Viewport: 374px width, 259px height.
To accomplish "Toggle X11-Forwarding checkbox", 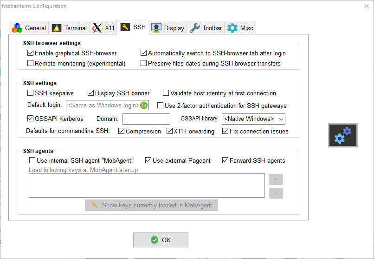I will (169, 131).
